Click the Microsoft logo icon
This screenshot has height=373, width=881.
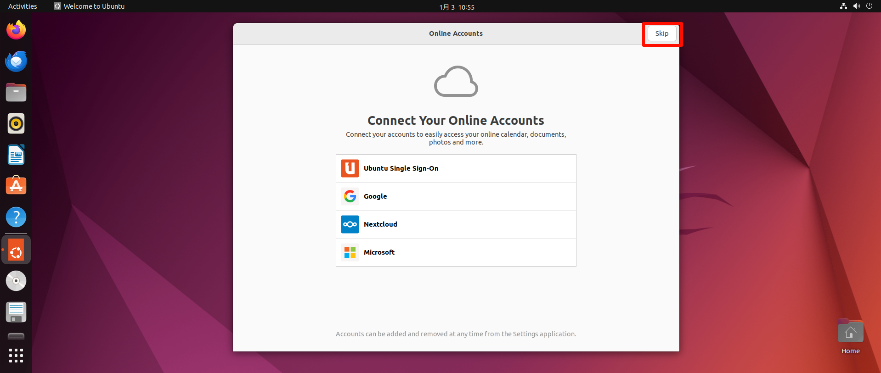[350, 252]
